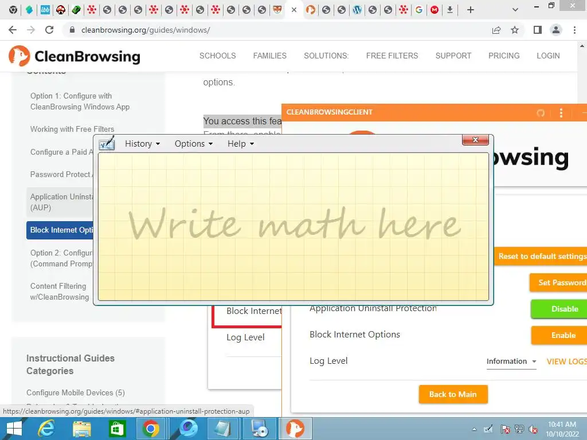Open the SOLUTIONS navigation menu

pyautogui.click(x=326, y=56)
